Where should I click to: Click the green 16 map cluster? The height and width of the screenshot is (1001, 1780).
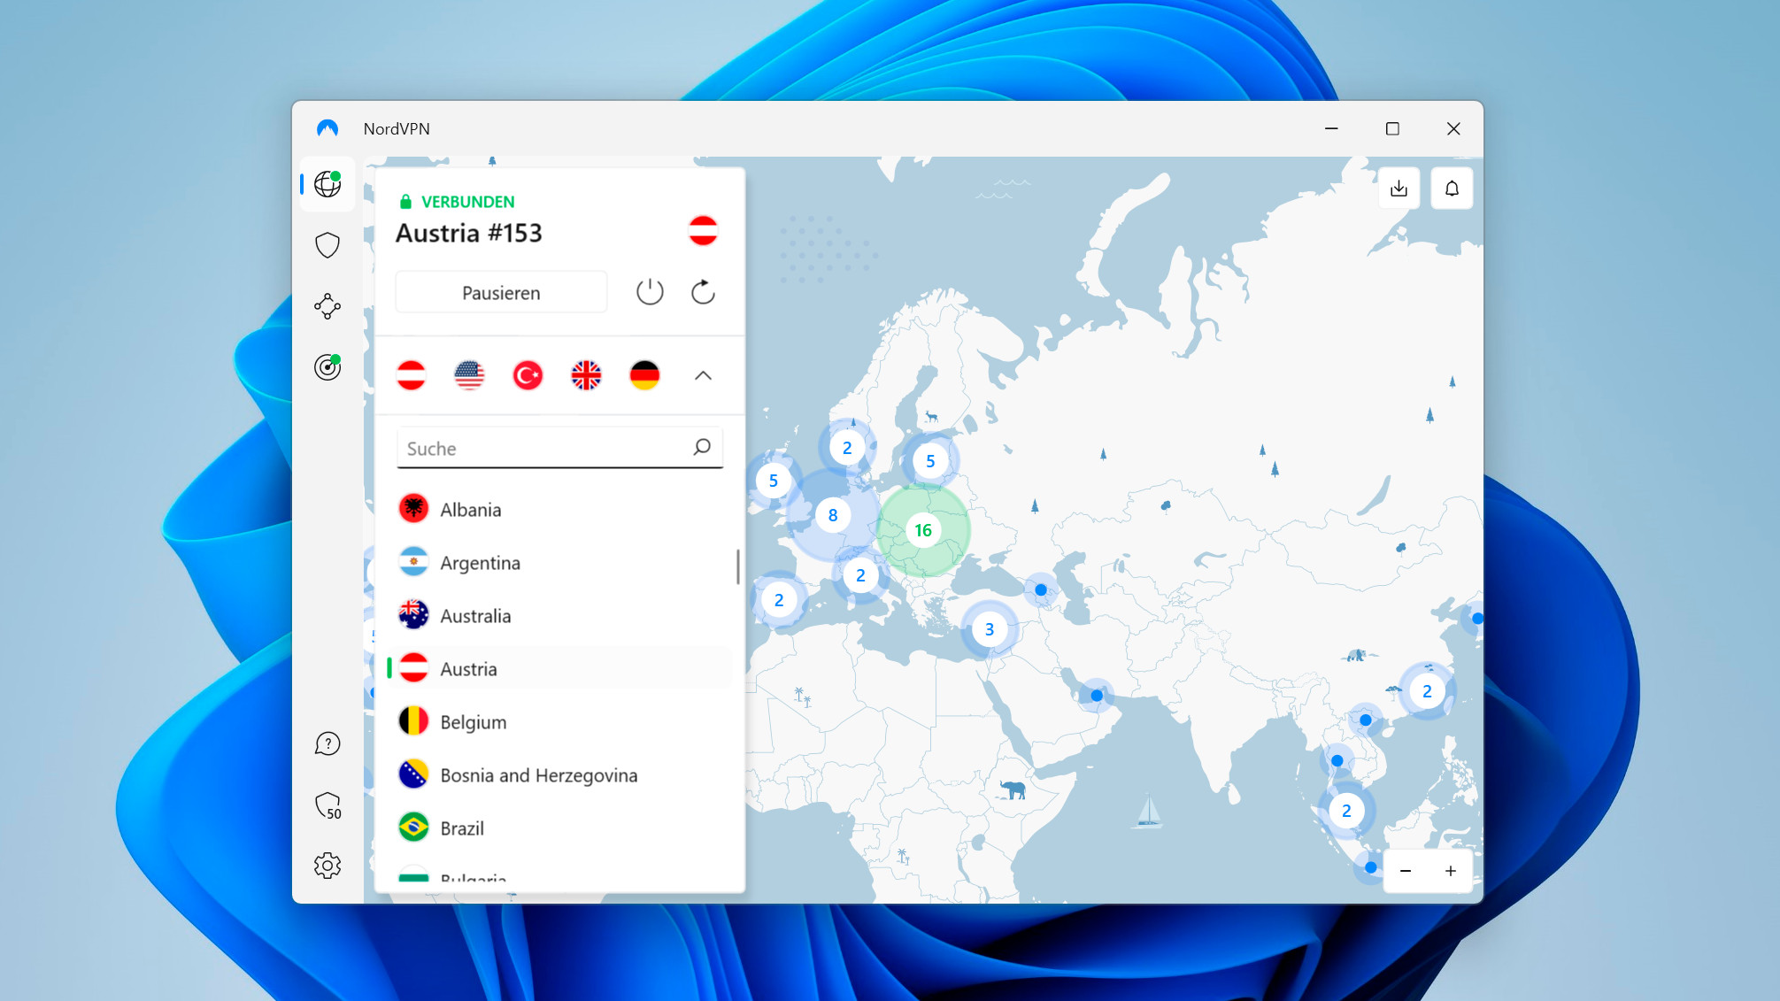[x=923, y=529]
